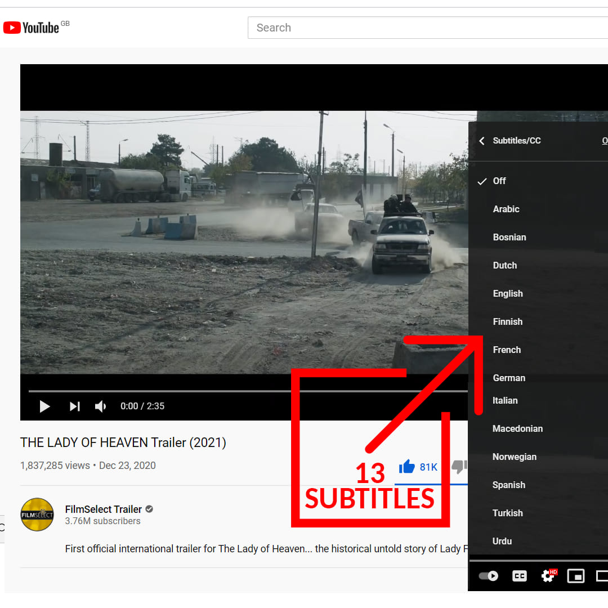
Task: Mute the video volume
Action: 100,406
